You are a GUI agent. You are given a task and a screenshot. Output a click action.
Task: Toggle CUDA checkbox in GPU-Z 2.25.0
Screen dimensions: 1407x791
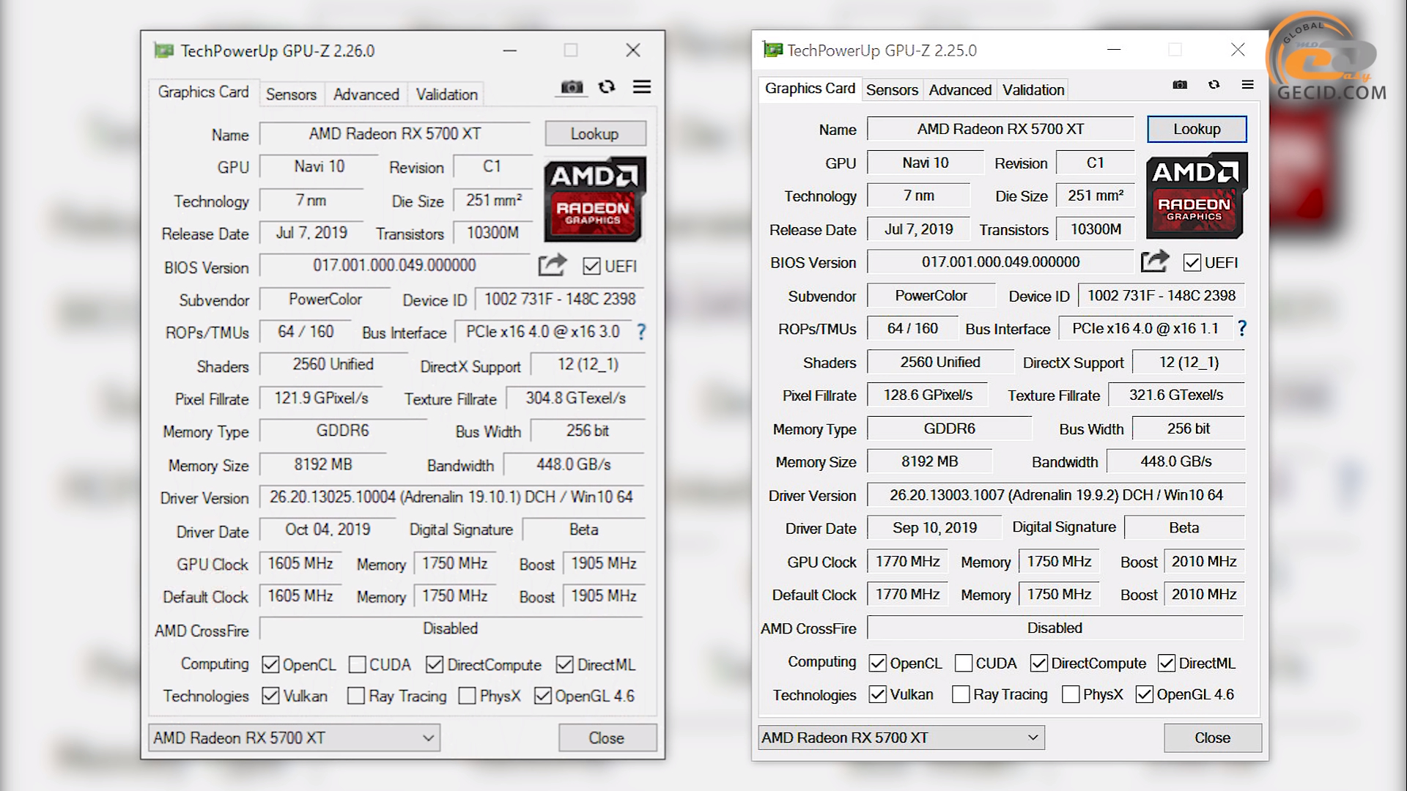coord(964,664)
